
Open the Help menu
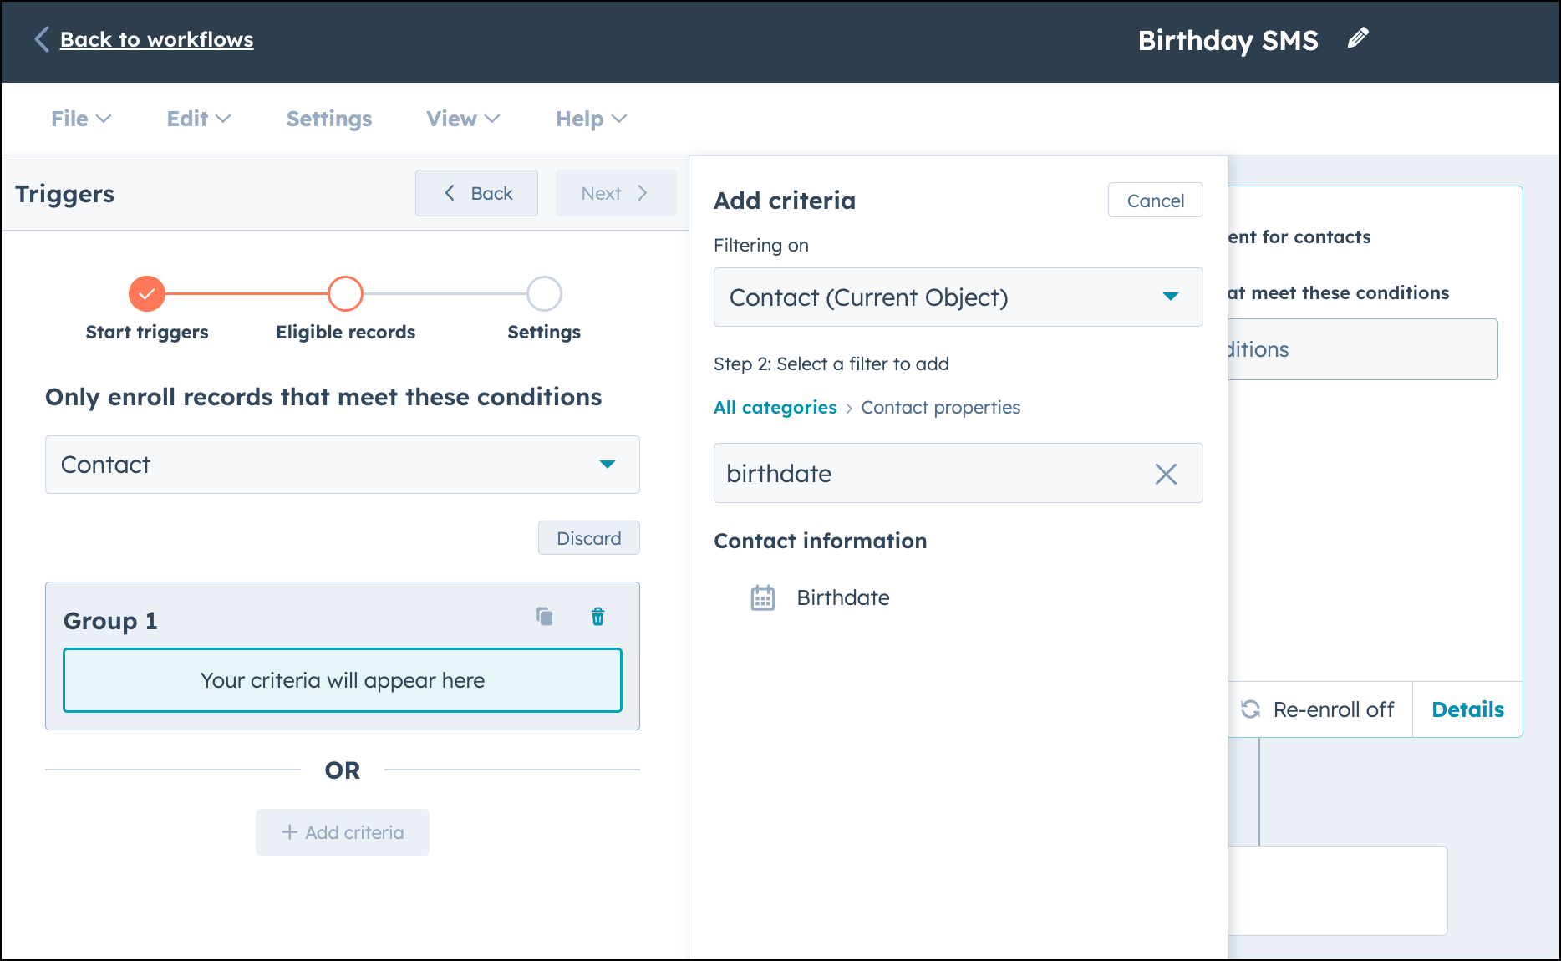[591, 119]
